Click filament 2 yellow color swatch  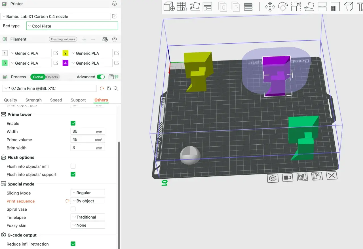[x=66, y=53]
